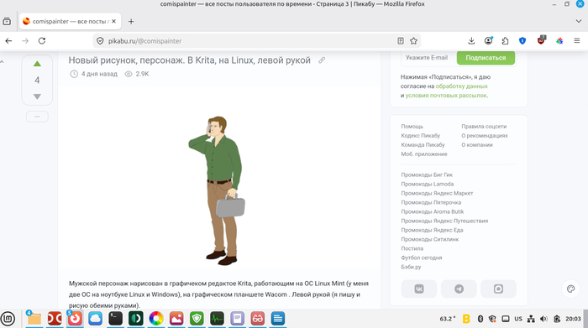Open Telegram social link button
The image size is (588, 328).
point(459,289)
